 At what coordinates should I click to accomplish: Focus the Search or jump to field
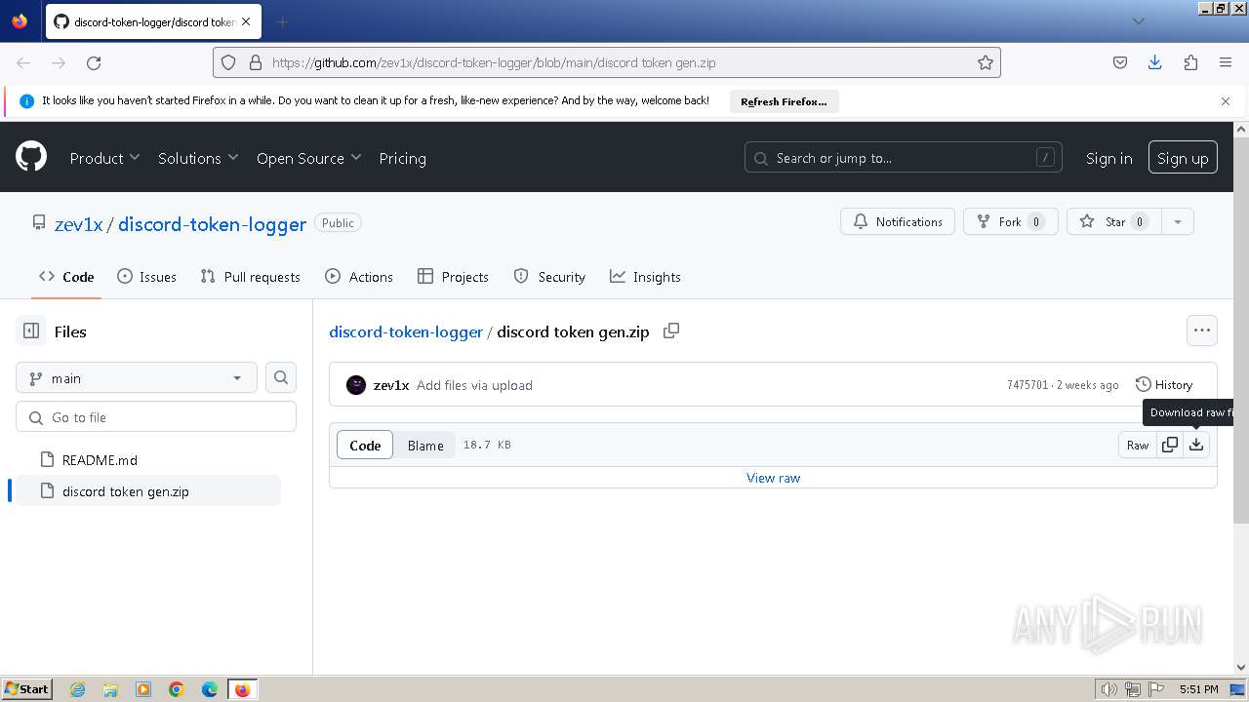click(x=904, y=158)
